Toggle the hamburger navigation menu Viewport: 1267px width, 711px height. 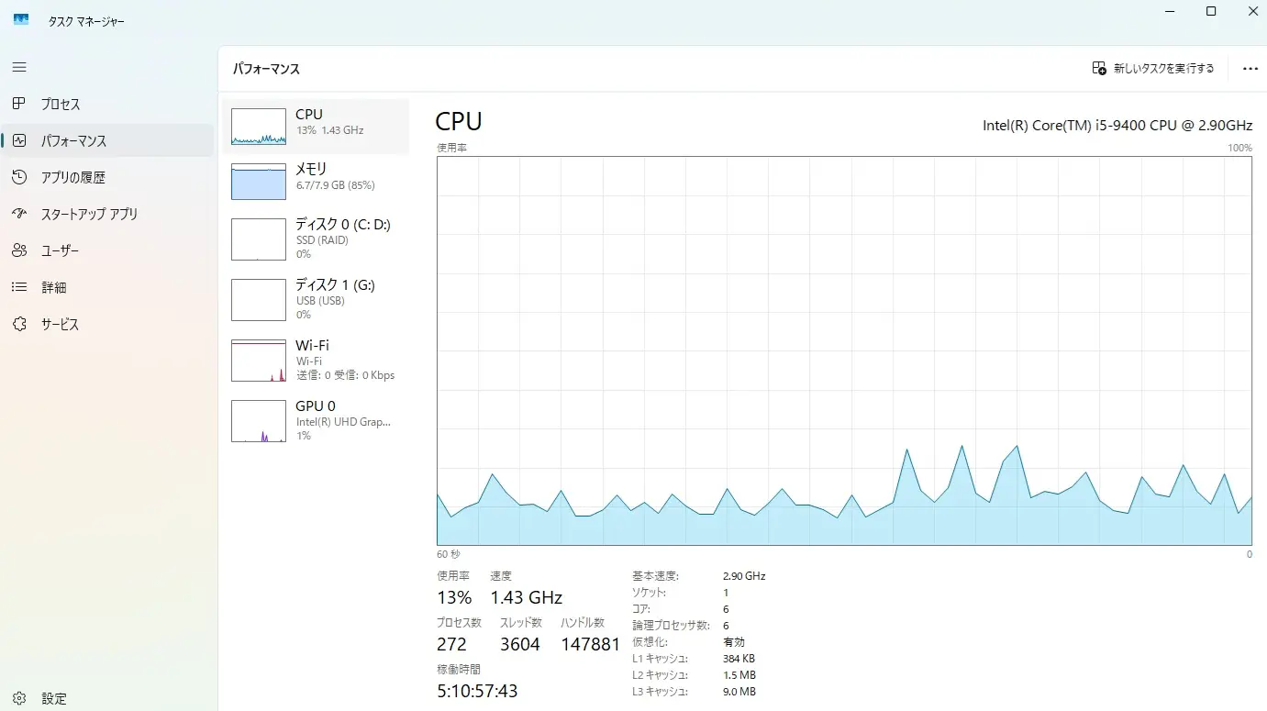click(x=19, y=67)
